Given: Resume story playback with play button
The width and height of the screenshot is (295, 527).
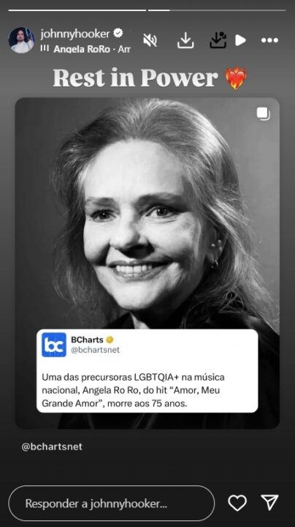Looking at the screenshot, I should point(240,40).
